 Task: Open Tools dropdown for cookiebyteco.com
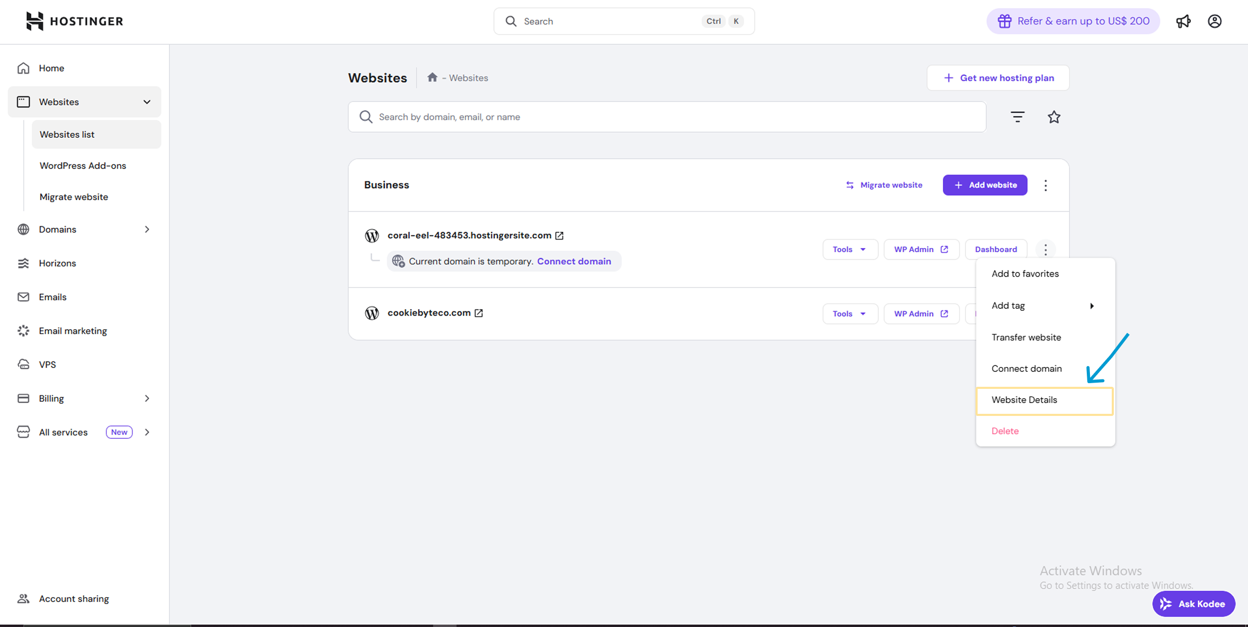[850, 314]
